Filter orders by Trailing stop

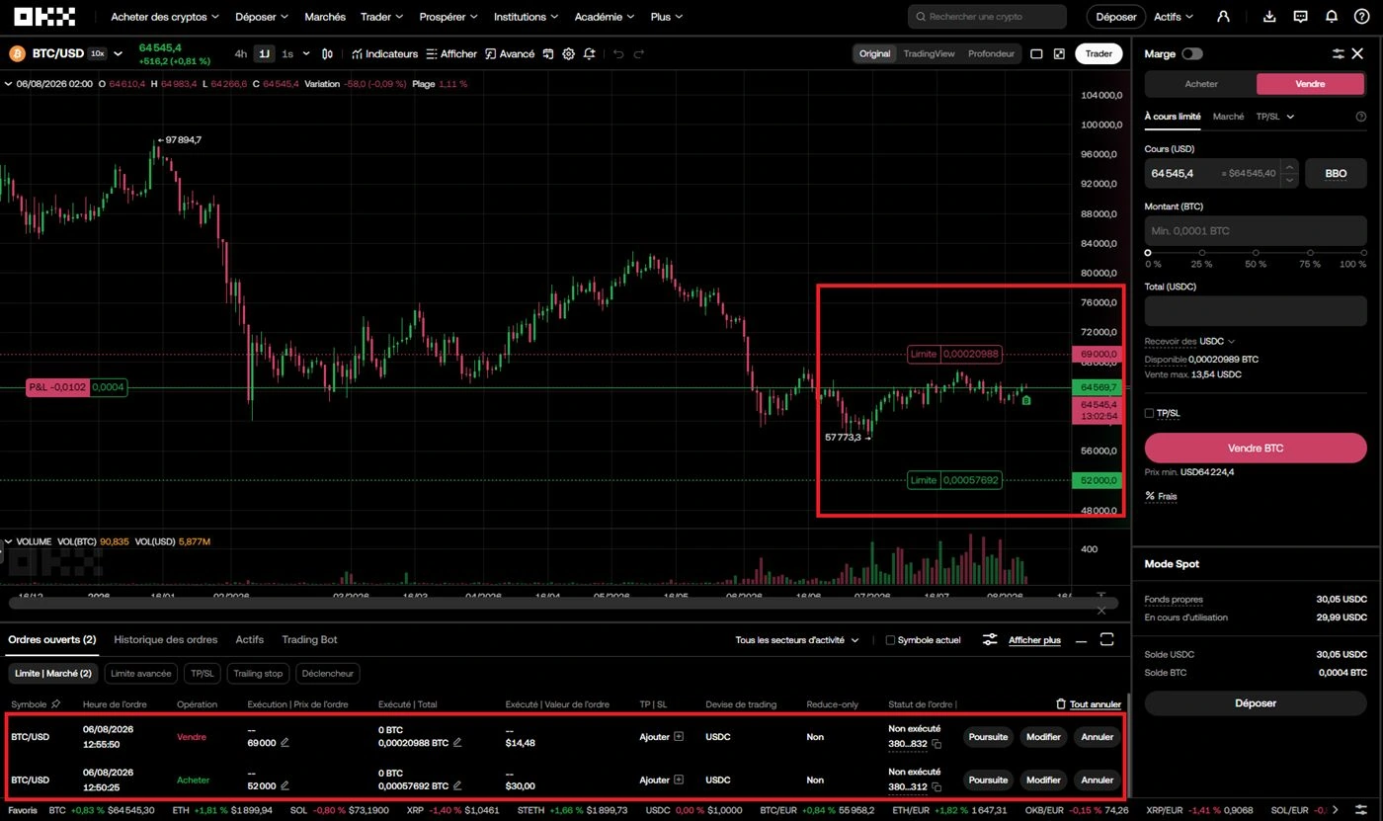click(258, 674)
